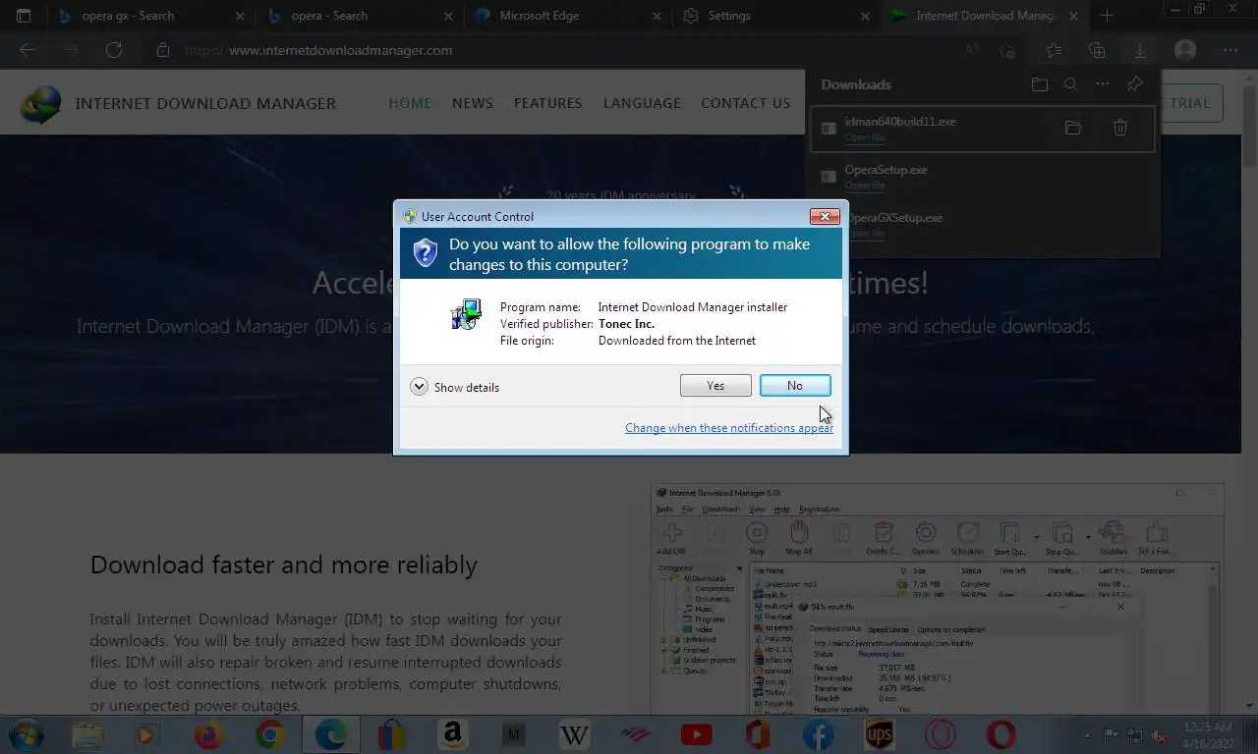Open more options in the Downloads panel
1258x754 pixels.
[1103, 84]
